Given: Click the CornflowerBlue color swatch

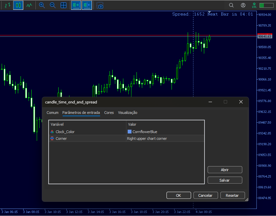Looking at the screenshot, I should coord(129,131).
